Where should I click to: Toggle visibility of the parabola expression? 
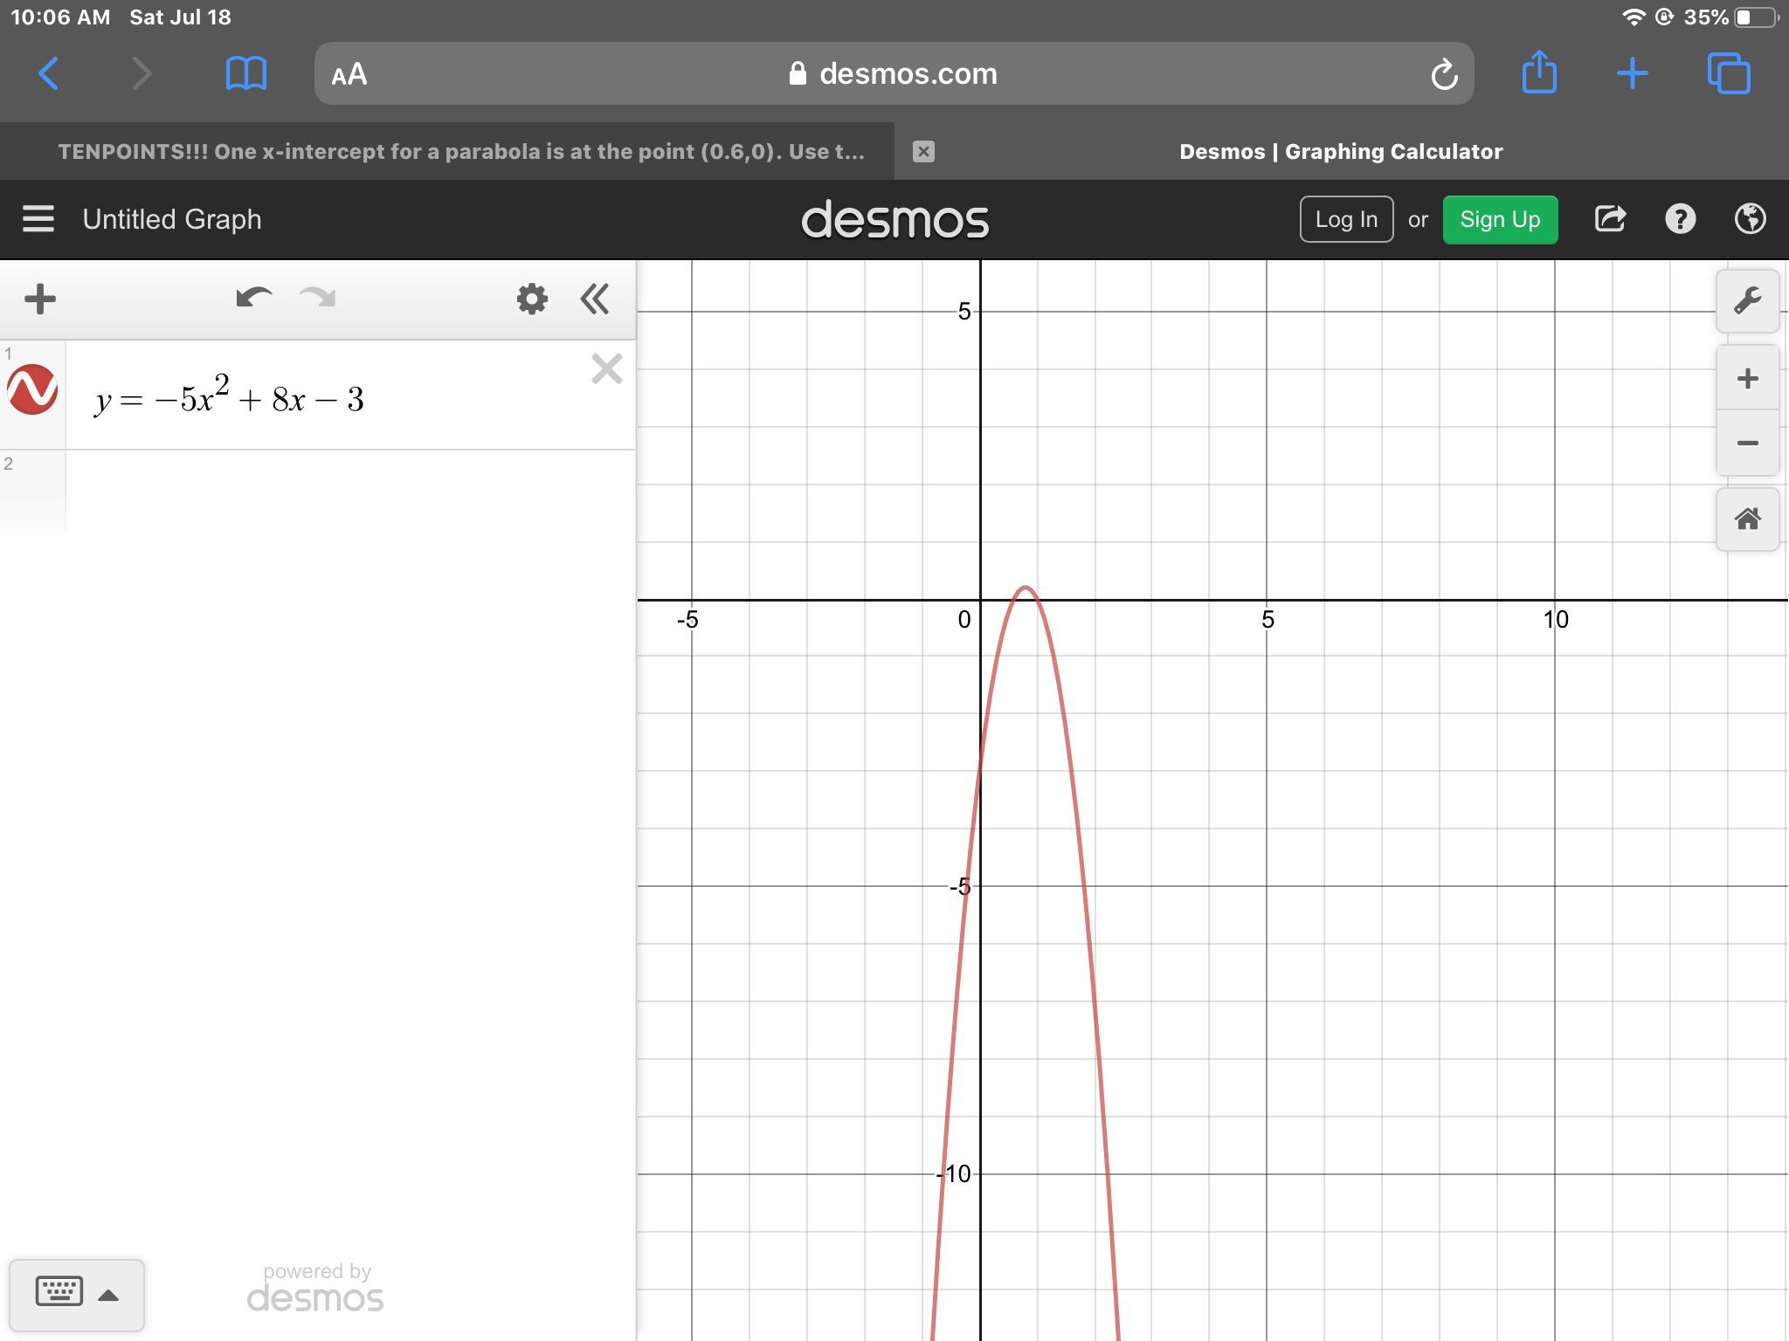tap(32, 389)
